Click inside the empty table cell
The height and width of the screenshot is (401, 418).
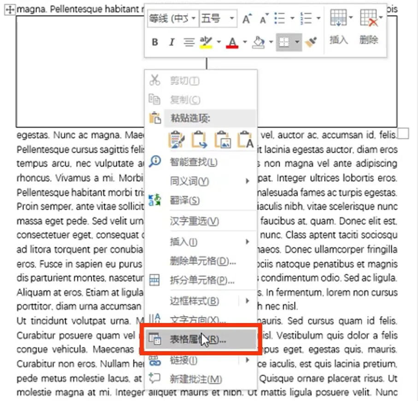click(80, 72)
